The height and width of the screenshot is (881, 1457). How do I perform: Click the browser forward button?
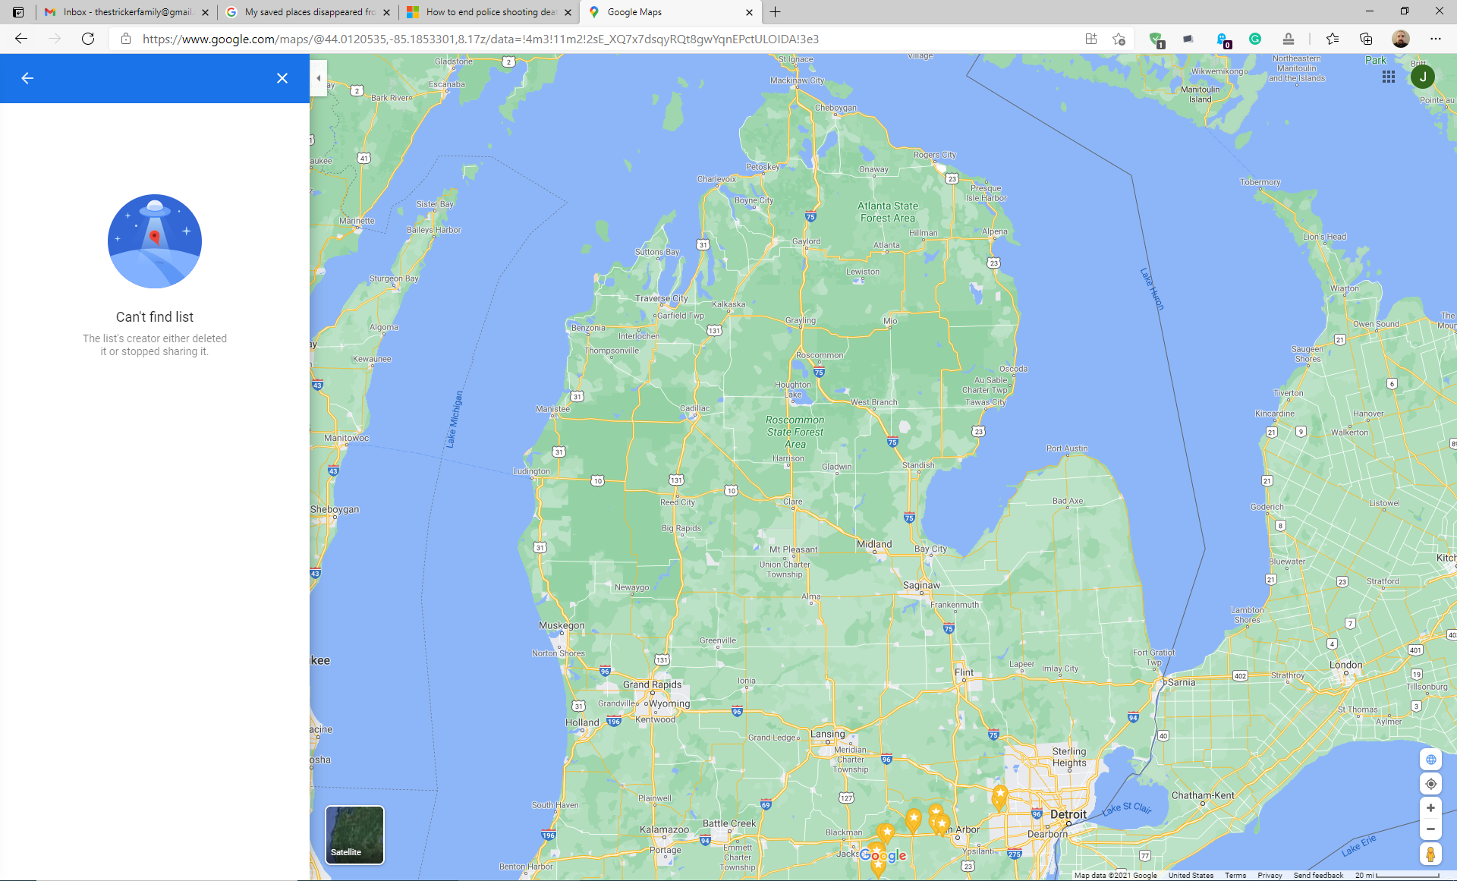tap(55, 39)
